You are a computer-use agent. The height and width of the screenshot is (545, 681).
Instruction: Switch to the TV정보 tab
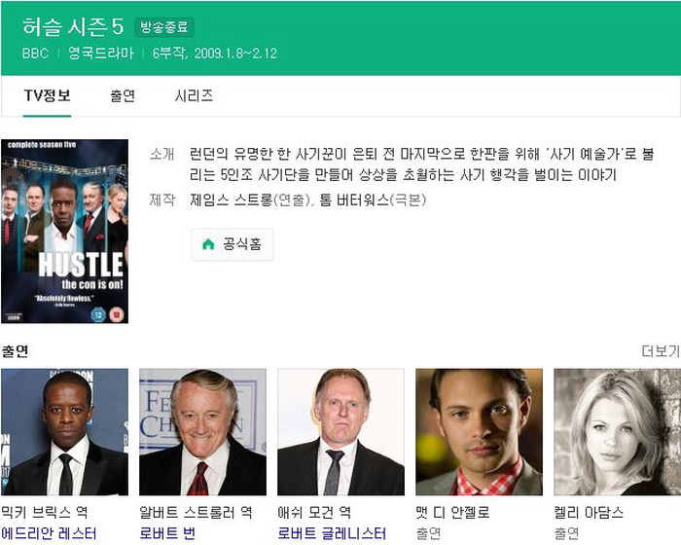pyautogui.click(x=47, y=95)
